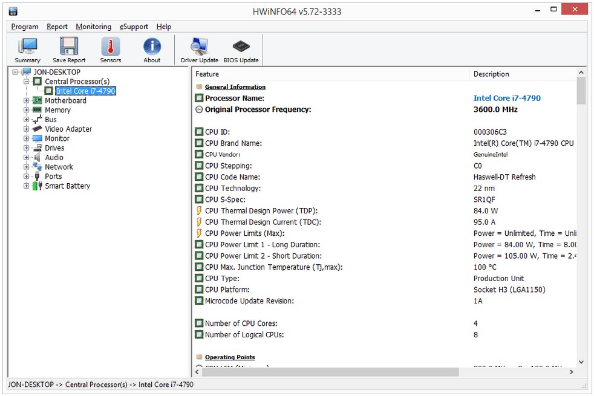Collapse the JON-DESKTOP root node
Image resolution: width=594 pixels, height=396 pixels.
click(15, 72)
